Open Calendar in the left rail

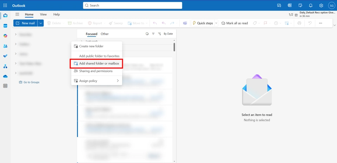coord(5,26)
